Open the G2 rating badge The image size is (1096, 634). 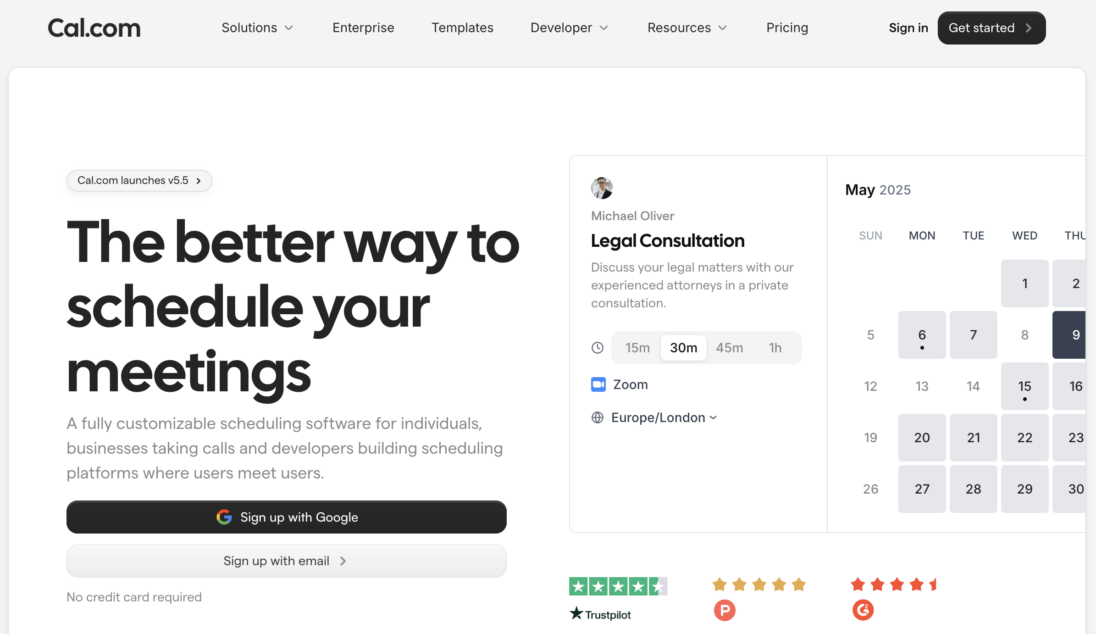(893, 599)
